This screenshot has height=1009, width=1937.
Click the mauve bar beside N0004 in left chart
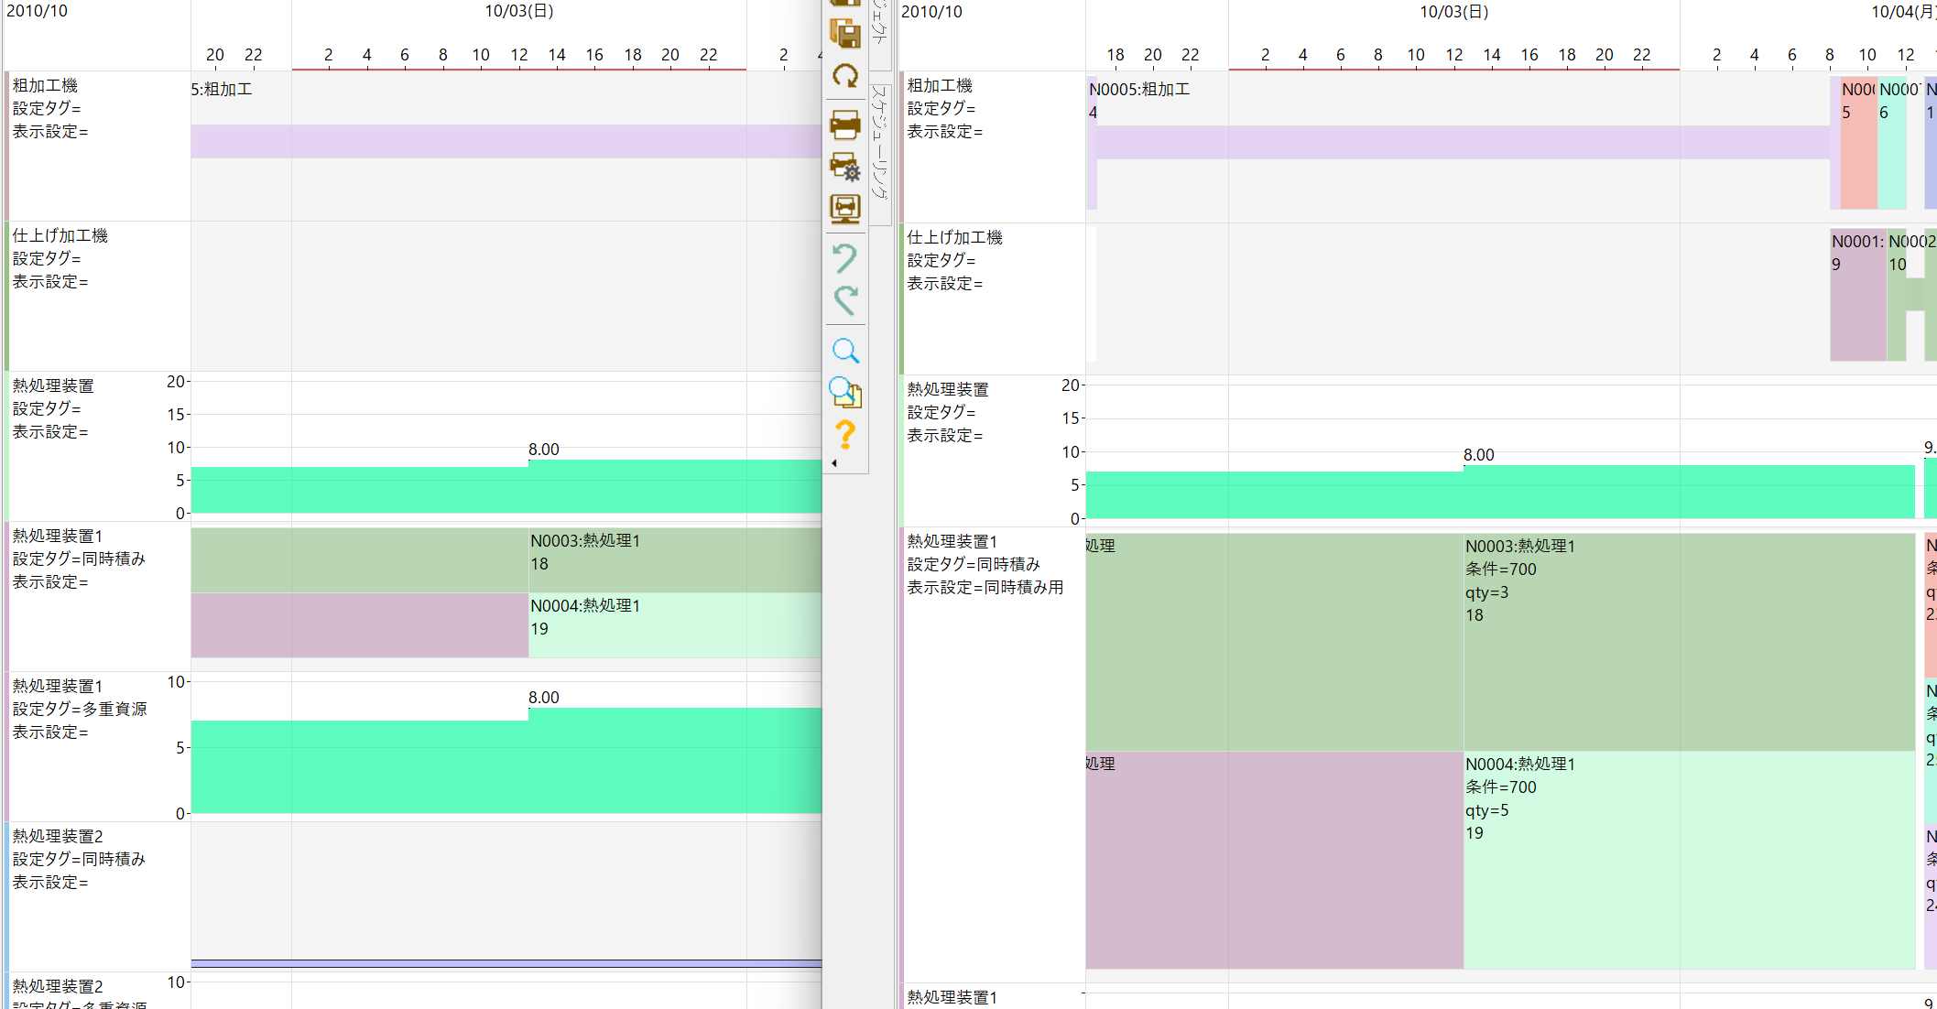360,624
